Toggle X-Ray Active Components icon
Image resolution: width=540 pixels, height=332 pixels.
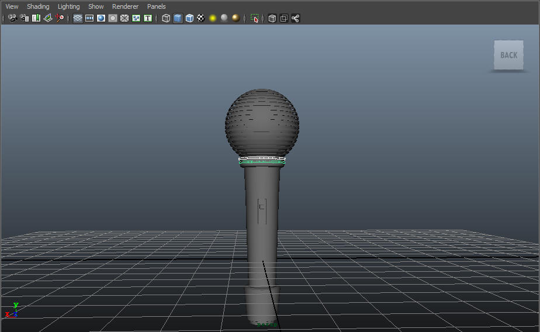[284, 18]
